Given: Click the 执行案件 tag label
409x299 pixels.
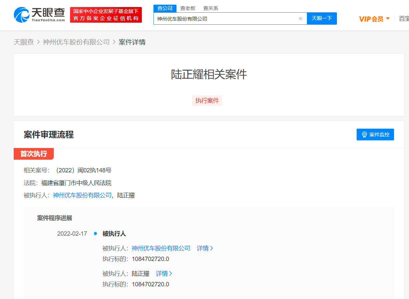Looking at the screenshot, I should 207,101.
